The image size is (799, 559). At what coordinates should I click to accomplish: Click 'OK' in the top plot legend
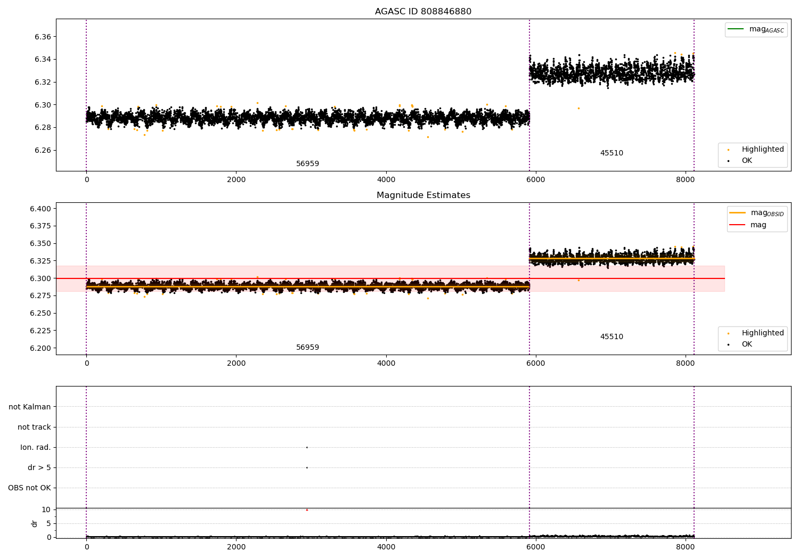click(x=747, y=161)
